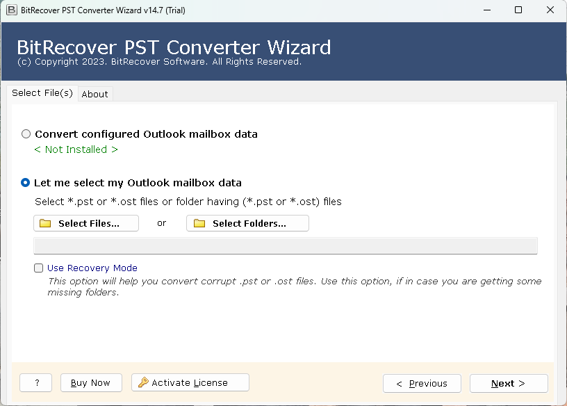Proceed with the Next button
Image resolution: width=567 pixels, height=406 pixels.
coord(509,383)
